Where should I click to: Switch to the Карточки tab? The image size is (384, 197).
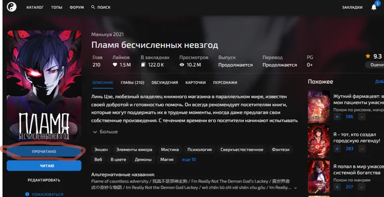tap(195, 83)
